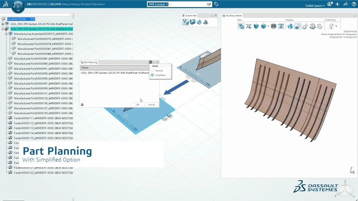Select Manufactured Part00000087 in the tree

tap(43, 58)
